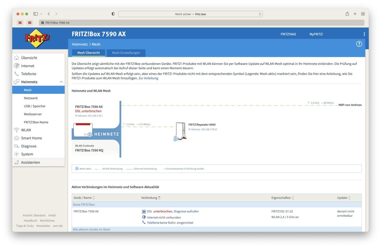Click the Telefonie phone icon in sidebar

(x=17, y=74)
